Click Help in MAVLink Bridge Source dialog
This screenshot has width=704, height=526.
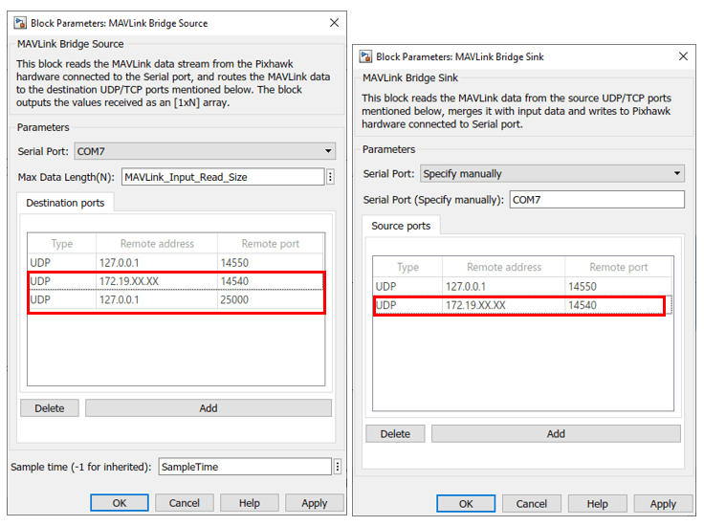(x=250, y=503)
